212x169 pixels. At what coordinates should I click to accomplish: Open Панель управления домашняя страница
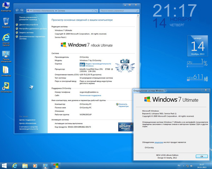[x=28, y=18]
